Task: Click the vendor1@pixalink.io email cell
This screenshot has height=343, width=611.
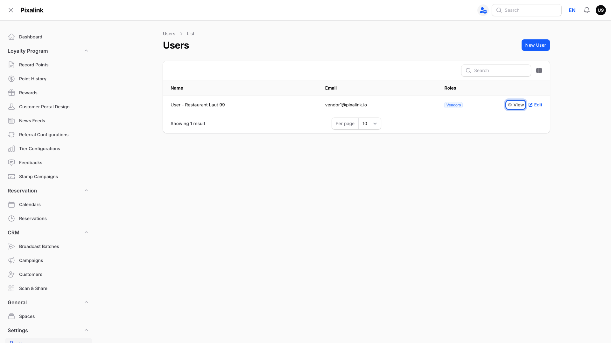Action: [346, 105]
